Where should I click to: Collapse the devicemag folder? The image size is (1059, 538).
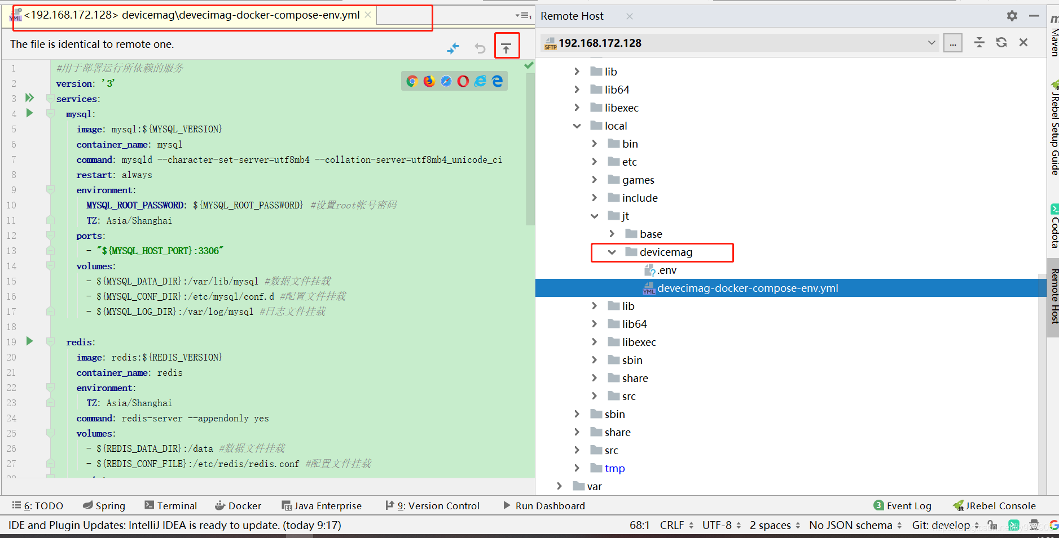[x=612, y=252]
